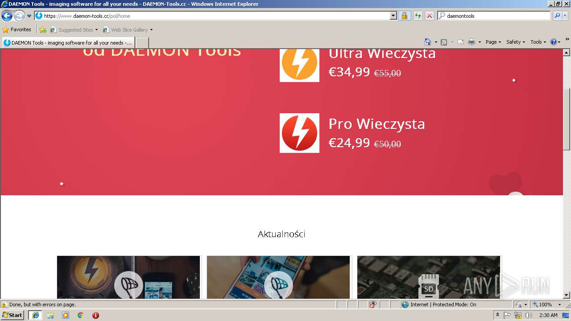Click the volume speaker tray icon

coord(529,315)
